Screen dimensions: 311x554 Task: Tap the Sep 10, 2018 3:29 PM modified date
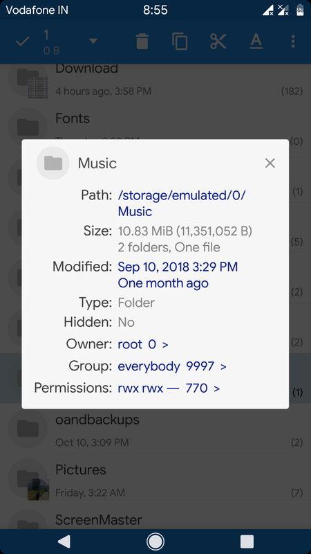coord(178,267)
